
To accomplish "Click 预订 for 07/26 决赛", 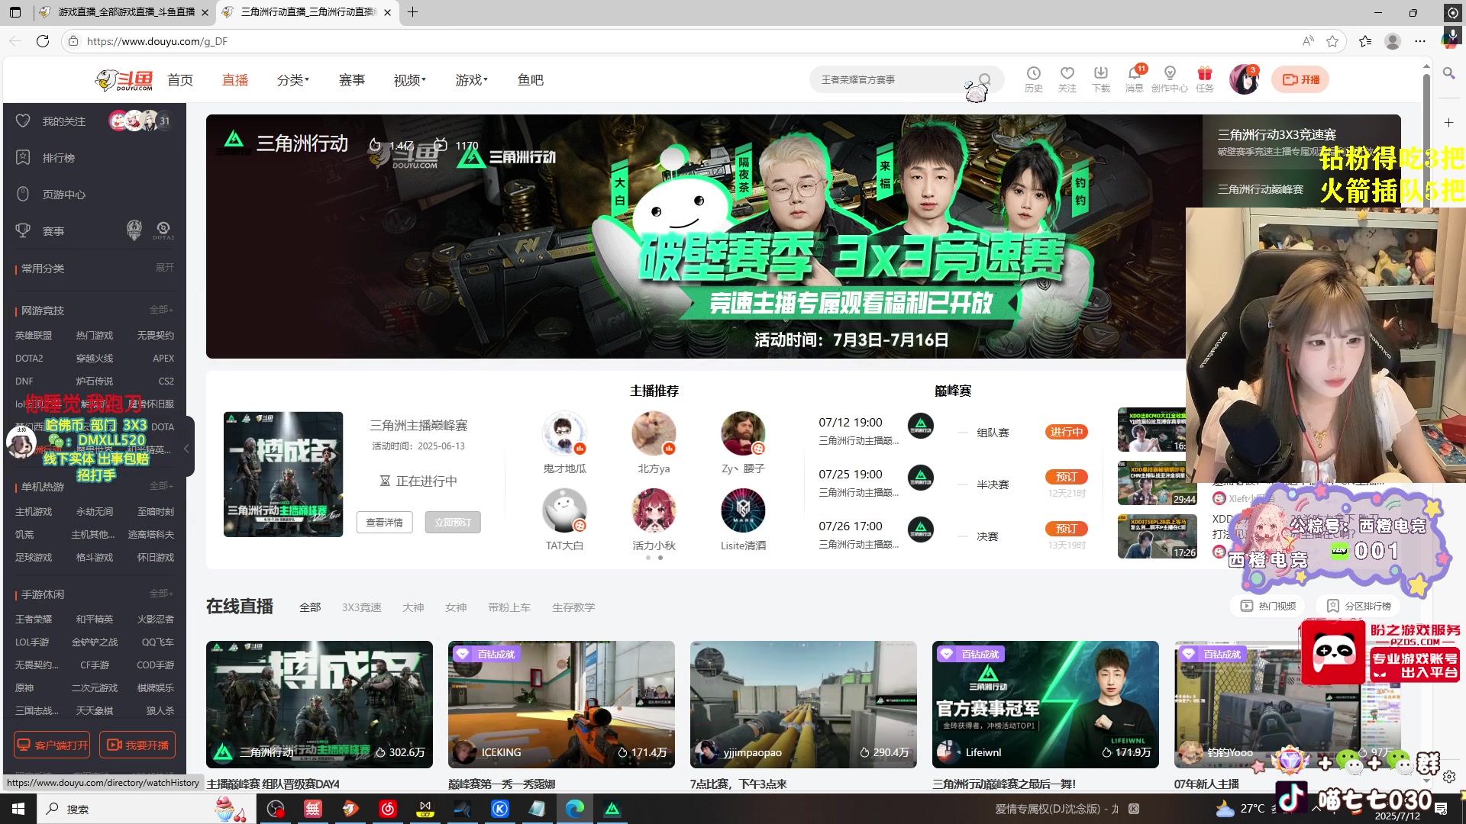I will [1067, 529].
